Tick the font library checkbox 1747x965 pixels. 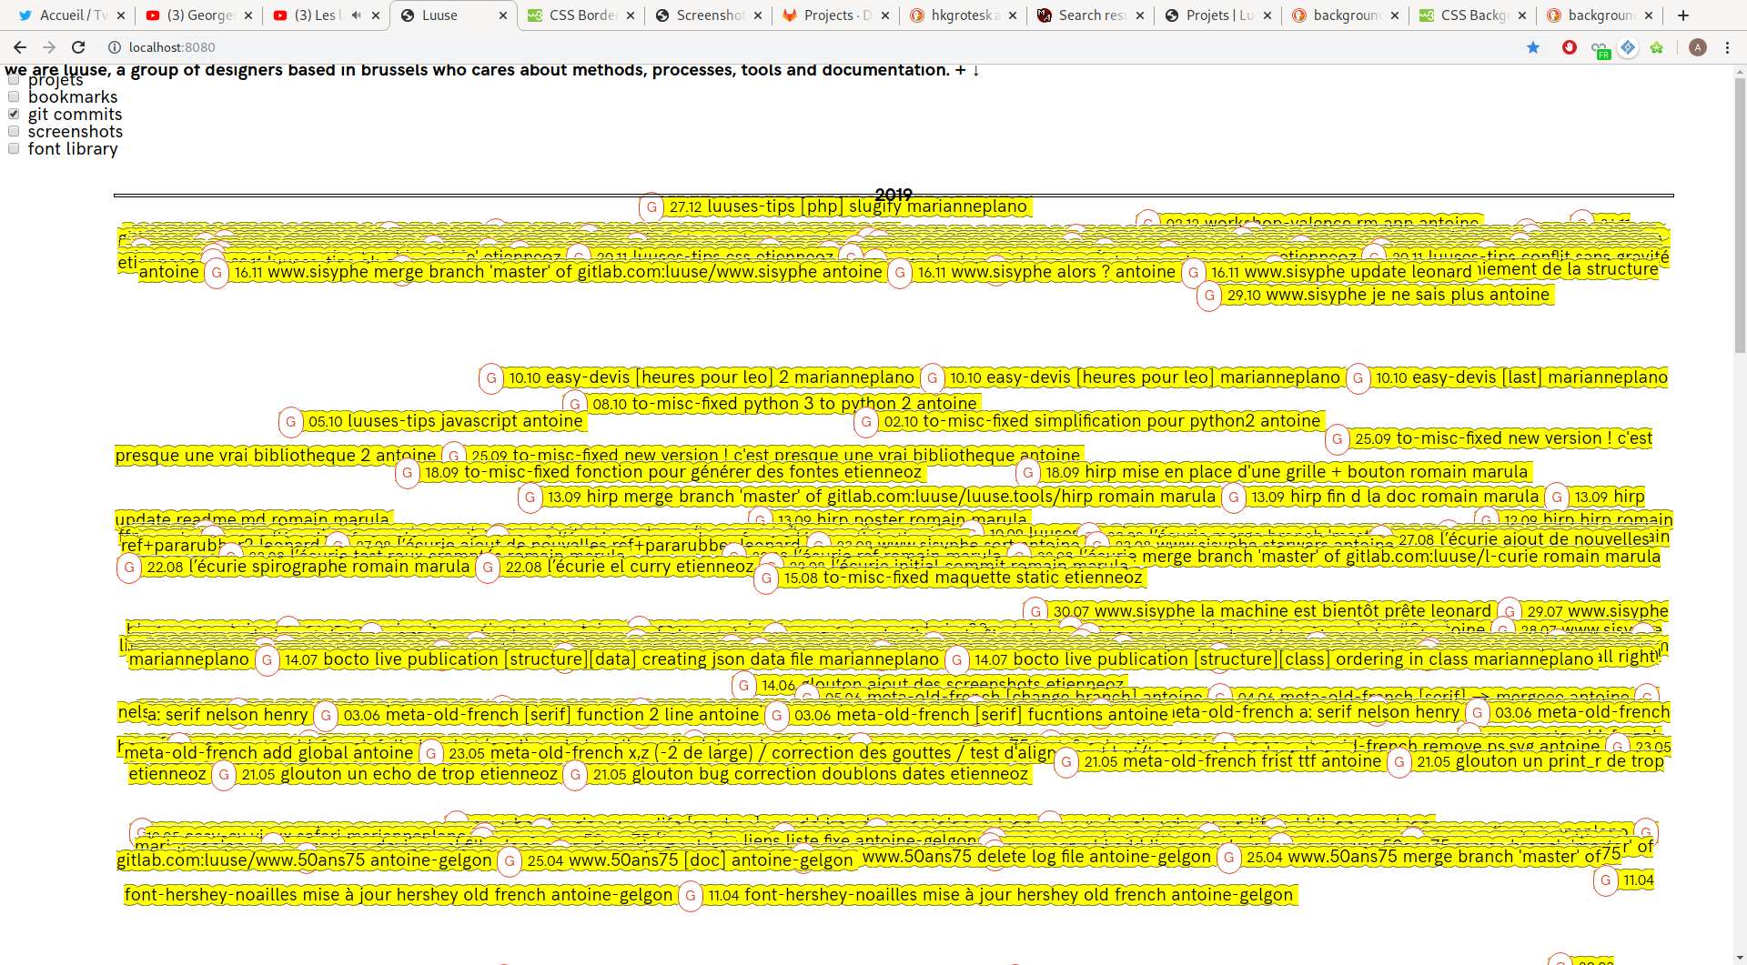pos(14,148)
